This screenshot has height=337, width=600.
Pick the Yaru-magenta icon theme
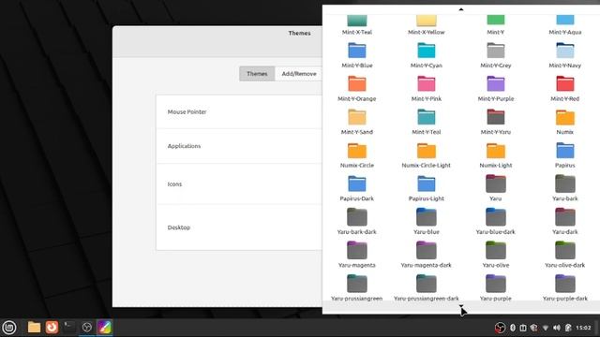tap(356, 255)
